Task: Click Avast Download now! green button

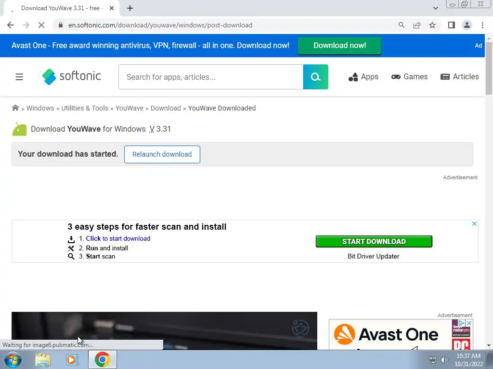Action: click(339, 46)
